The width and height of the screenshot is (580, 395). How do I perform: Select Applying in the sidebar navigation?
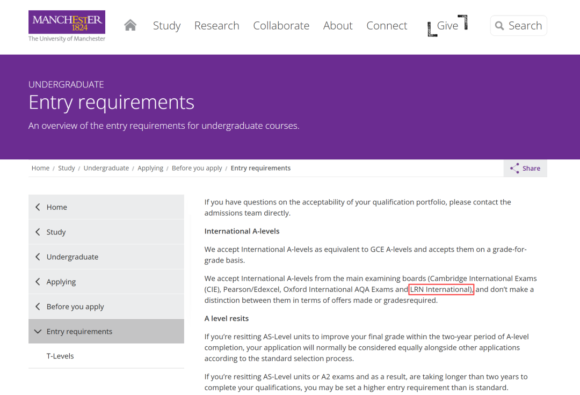pos(106,282)
